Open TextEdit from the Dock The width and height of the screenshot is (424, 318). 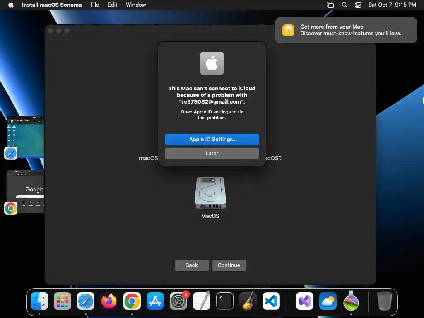click(x=202, y=301)
